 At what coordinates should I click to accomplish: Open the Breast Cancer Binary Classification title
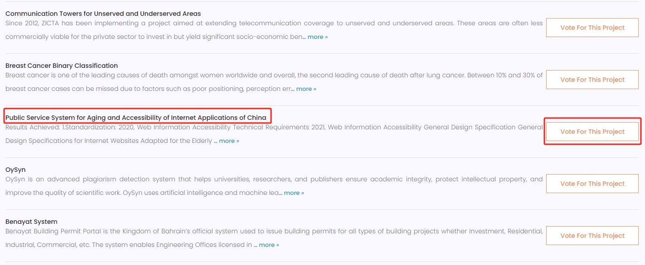click(x=62, y=66)
